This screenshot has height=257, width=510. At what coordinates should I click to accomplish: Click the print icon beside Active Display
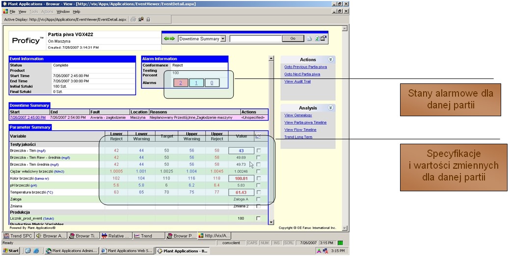tap(133, 19)
